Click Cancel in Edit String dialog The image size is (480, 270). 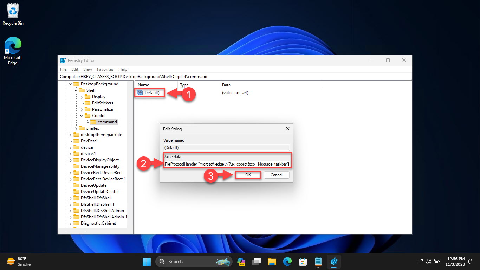click(276, 175)
